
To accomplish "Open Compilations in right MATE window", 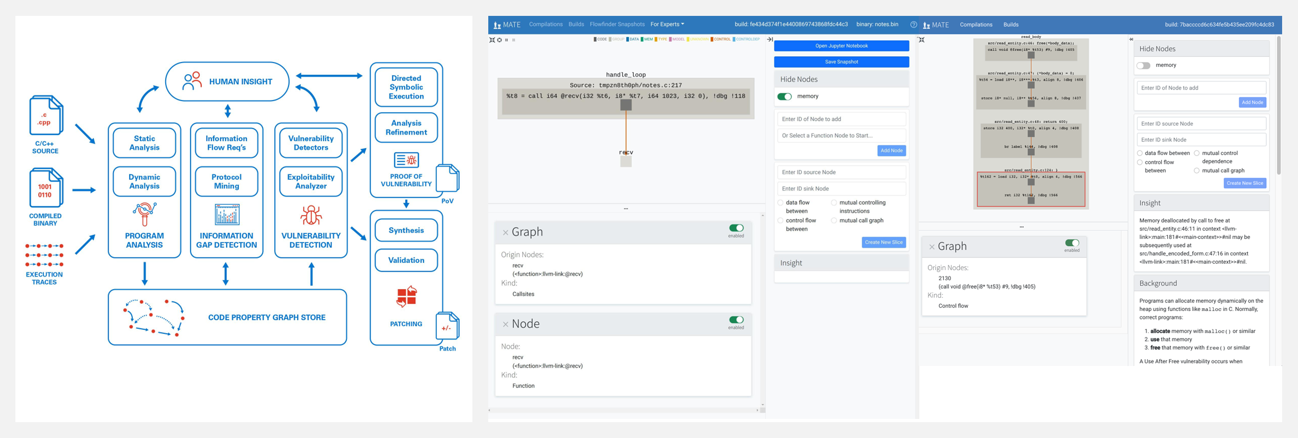I will (x=976, y=25).
